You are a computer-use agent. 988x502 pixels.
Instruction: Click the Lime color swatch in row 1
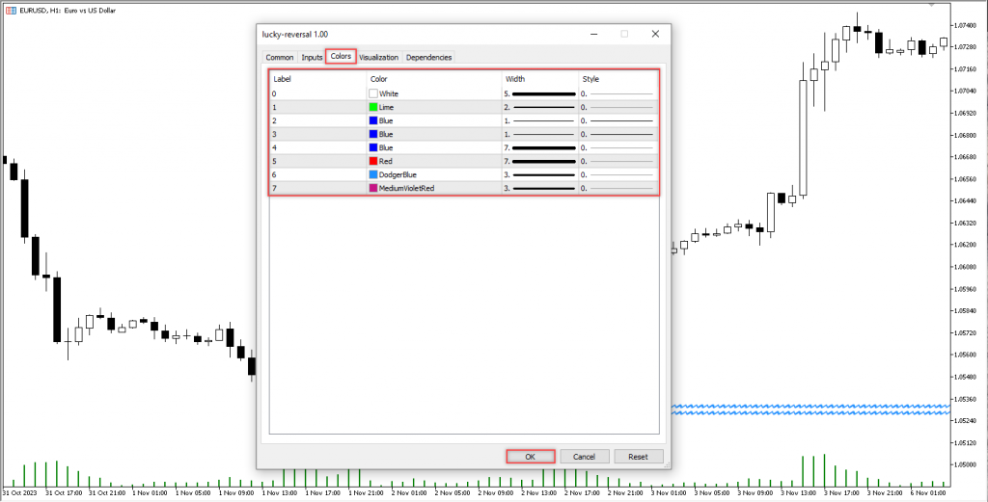[373, 108]
